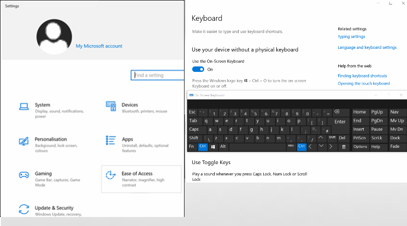Viewport: 407px width, 226px height.
Task: Tap the End key
Action: pos(360,121)
